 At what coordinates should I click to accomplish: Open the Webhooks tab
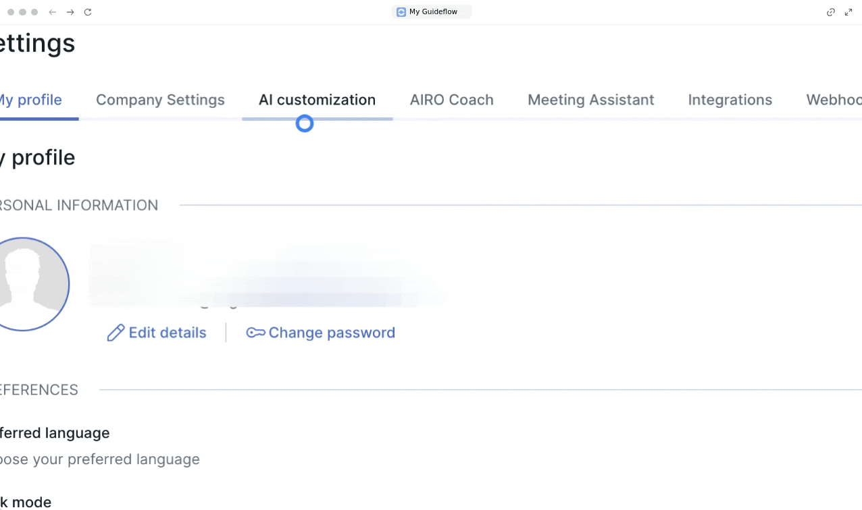[834, 100]
